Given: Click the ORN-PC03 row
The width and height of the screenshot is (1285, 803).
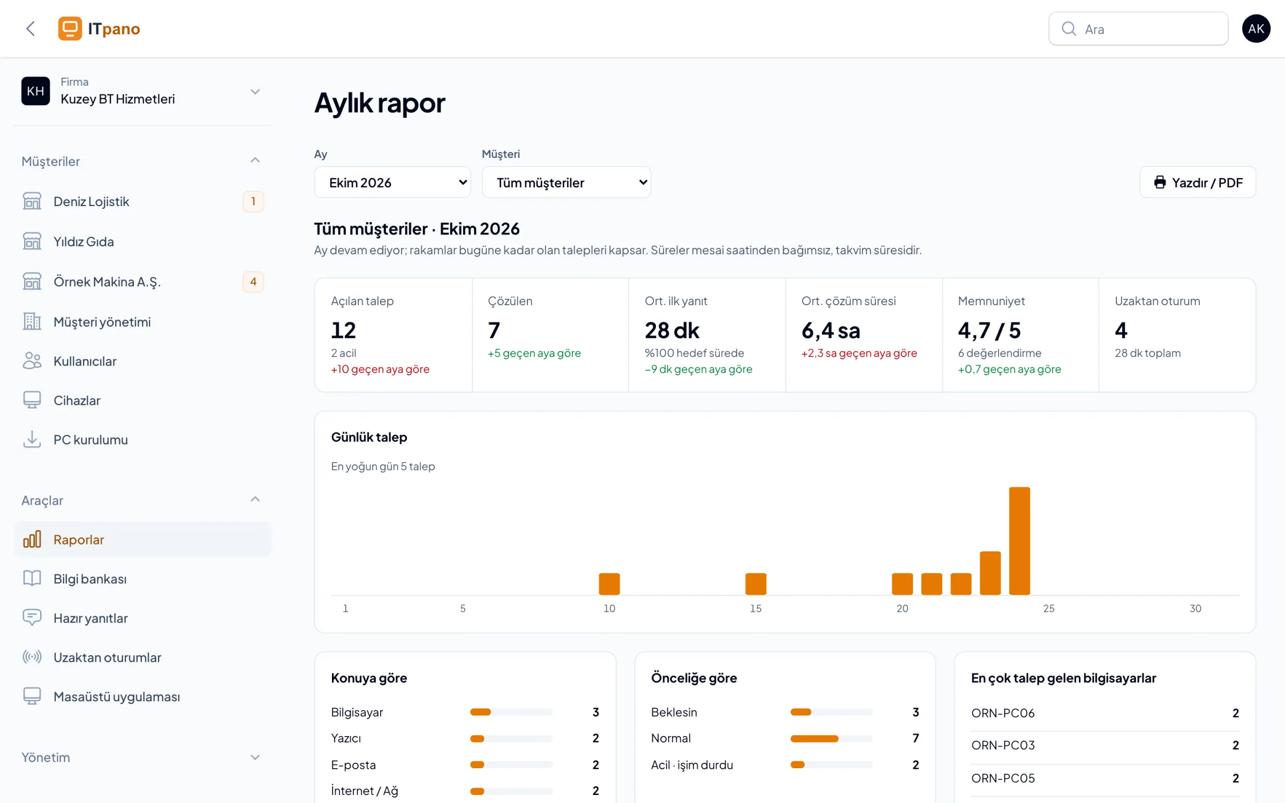Looking at the screenshot, I should (1105, 746).
